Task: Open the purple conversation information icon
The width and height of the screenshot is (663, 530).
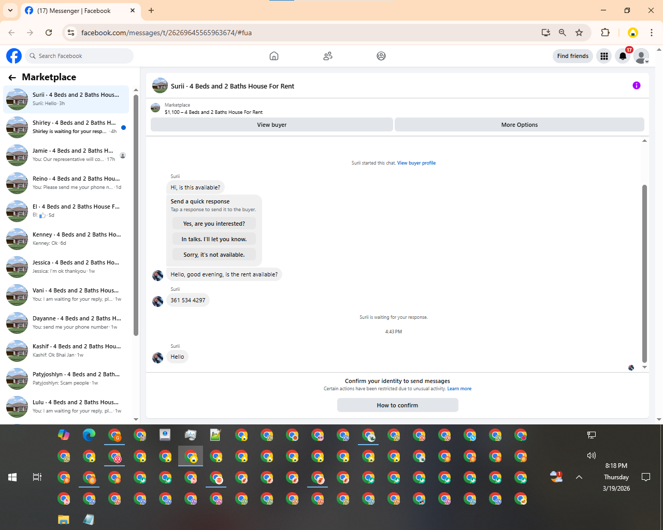Action: (x=637, y=85)
